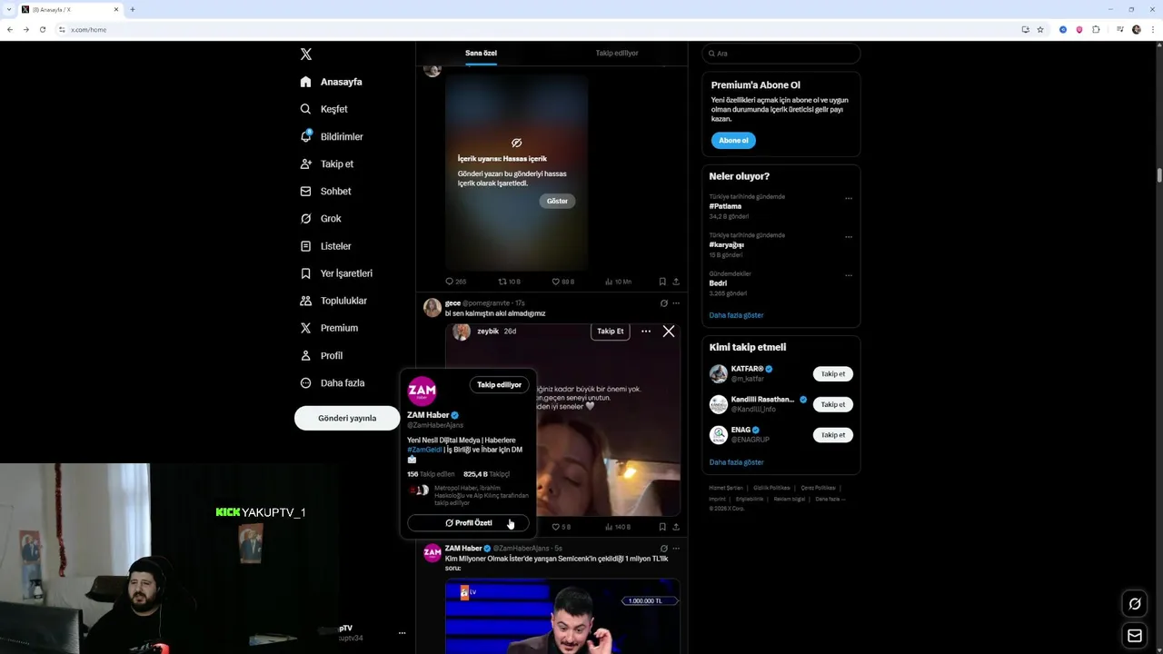Click the Ara search field
1163x654 pixels.
click(780, 54)
